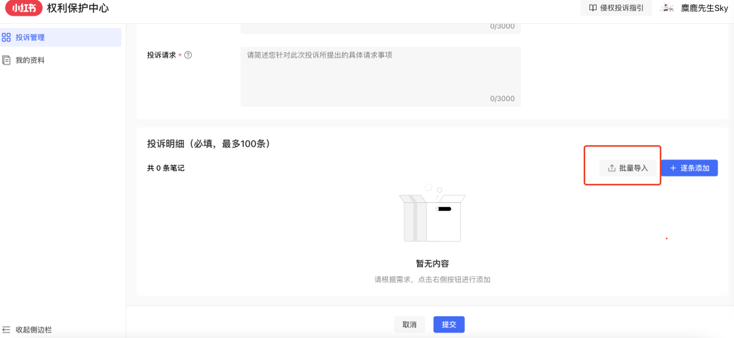734x338 pixels.
Task: Click the help icon next to 投诉请求
Action: click(x=188, y=55)
